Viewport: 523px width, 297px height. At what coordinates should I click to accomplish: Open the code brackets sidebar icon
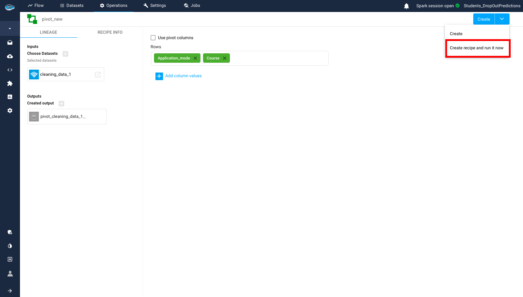(x=10, y=70)
